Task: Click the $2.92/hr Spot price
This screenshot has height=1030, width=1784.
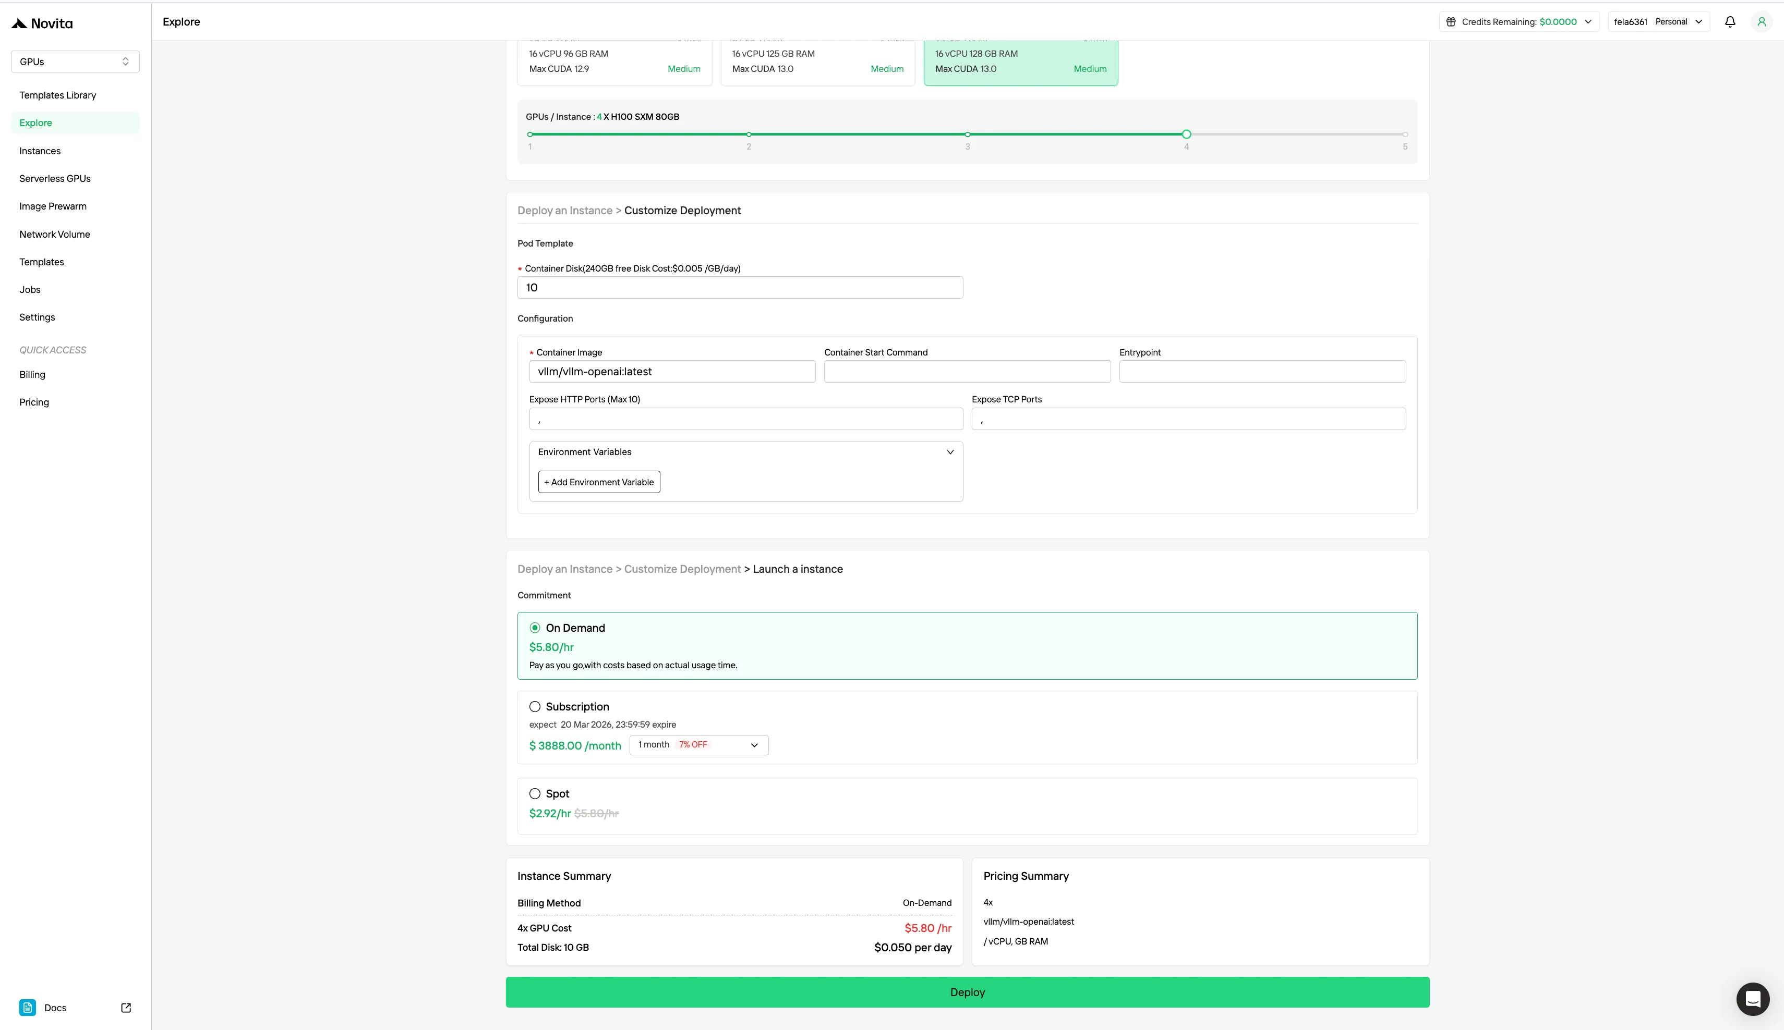Action: [x=550, y=814]
